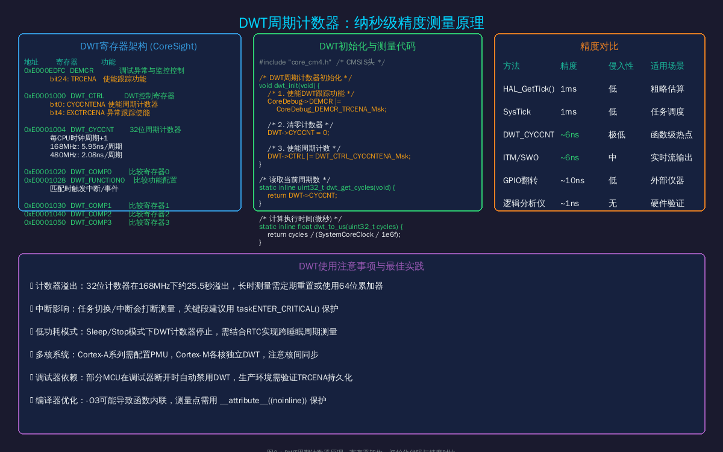Viewport: 723px width, 452px height.
Task: Select the "逻辑分析仪" method cell
Action: [524, 204]
